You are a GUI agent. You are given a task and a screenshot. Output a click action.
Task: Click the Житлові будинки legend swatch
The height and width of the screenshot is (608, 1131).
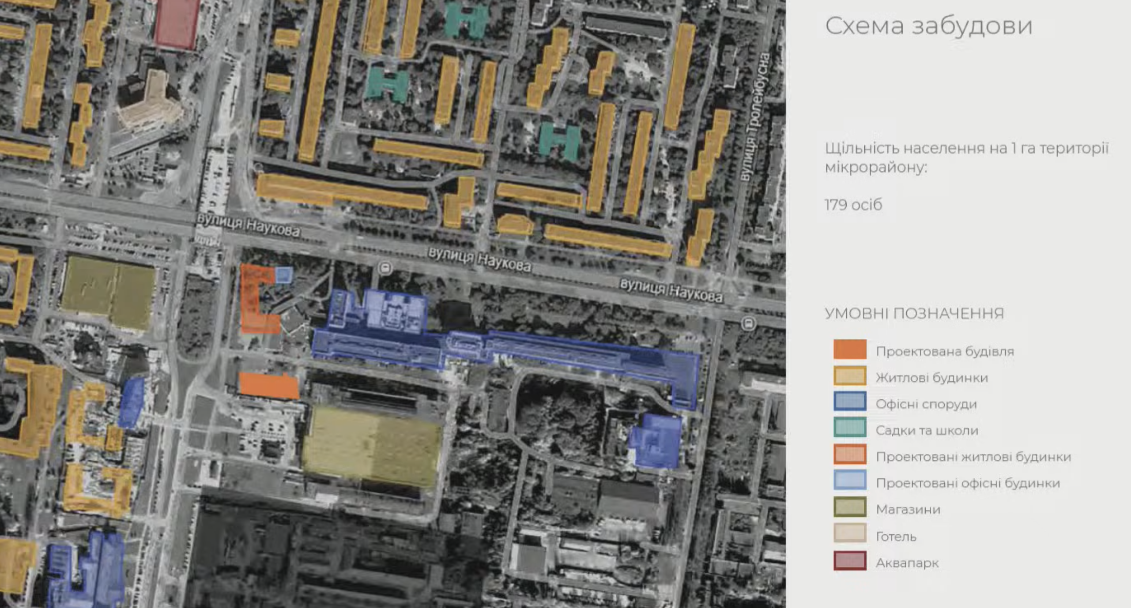pos(849,376)
